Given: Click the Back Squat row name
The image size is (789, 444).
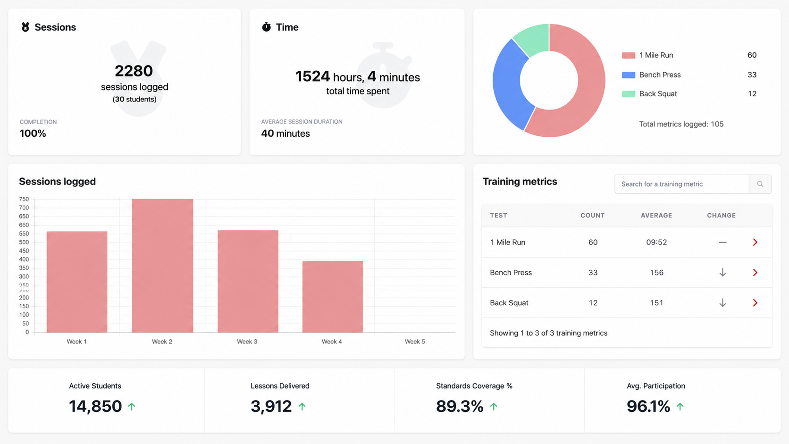Looking at the screenshot, I should [509, 302].
